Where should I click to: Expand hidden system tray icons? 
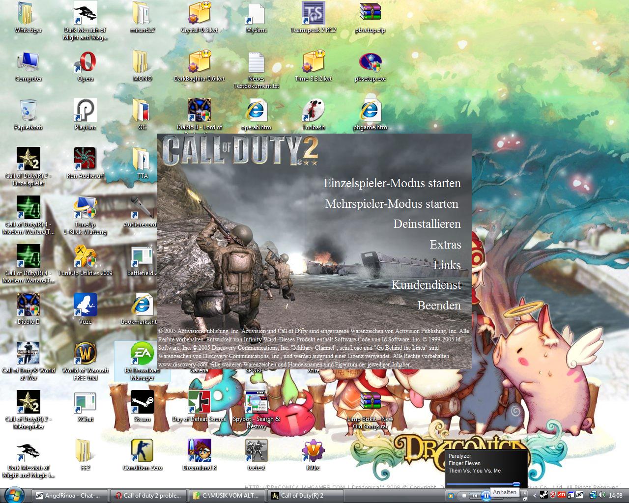pyautogui.click(x=535, y=496)
